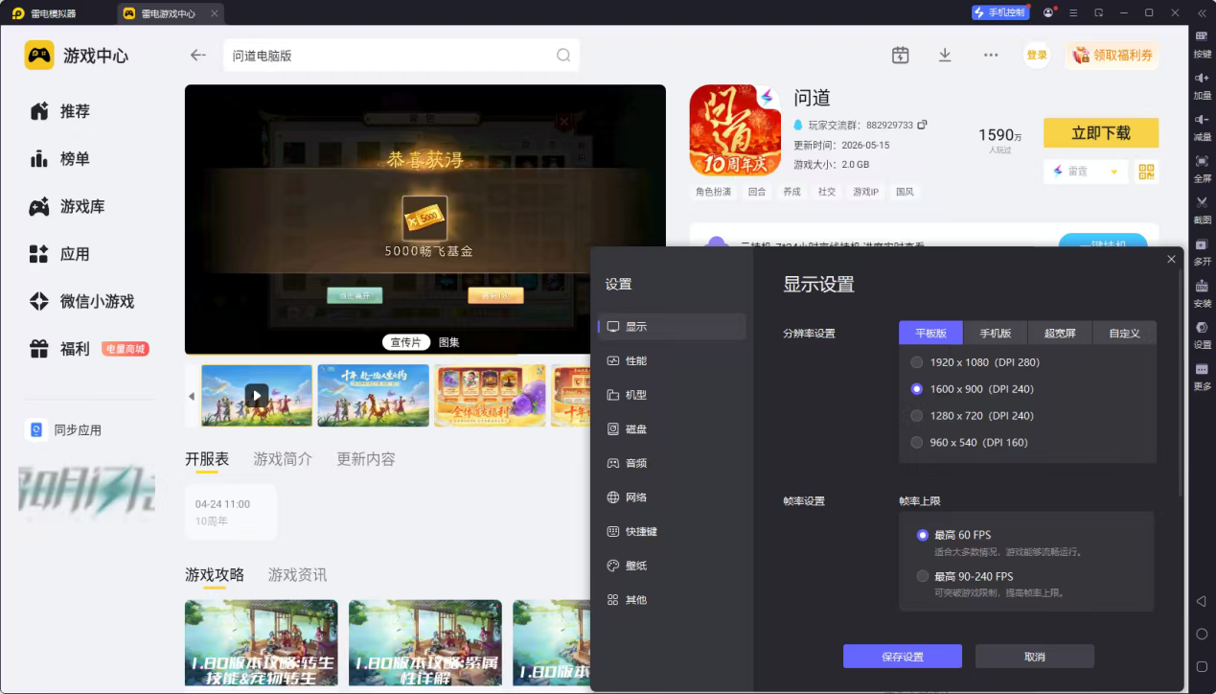The width and height of the screenshot is (1216, 694).
Task: Switch to the 超宽屏 resolution tab
Action: click(1060, 333)
